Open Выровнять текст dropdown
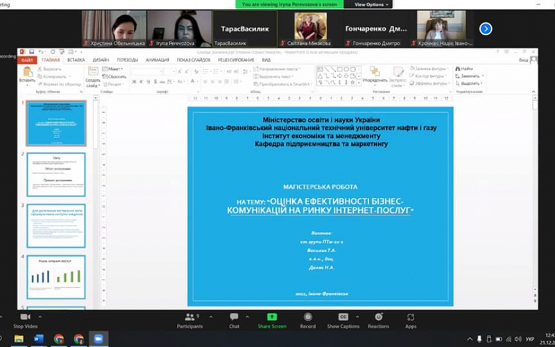This screenshot has width=555, height=347. tap(274, 76)
